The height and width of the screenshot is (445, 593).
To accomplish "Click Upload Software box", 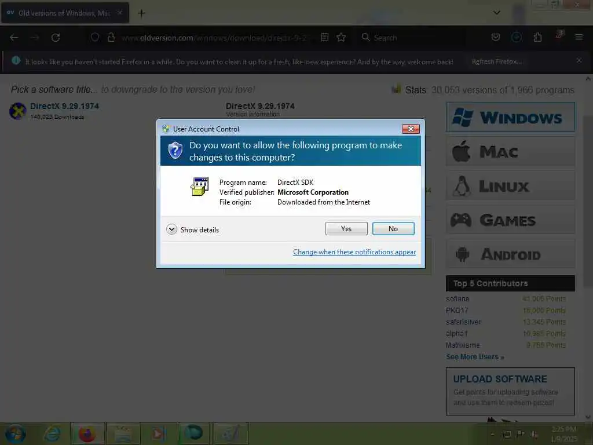I will point(510,391).
